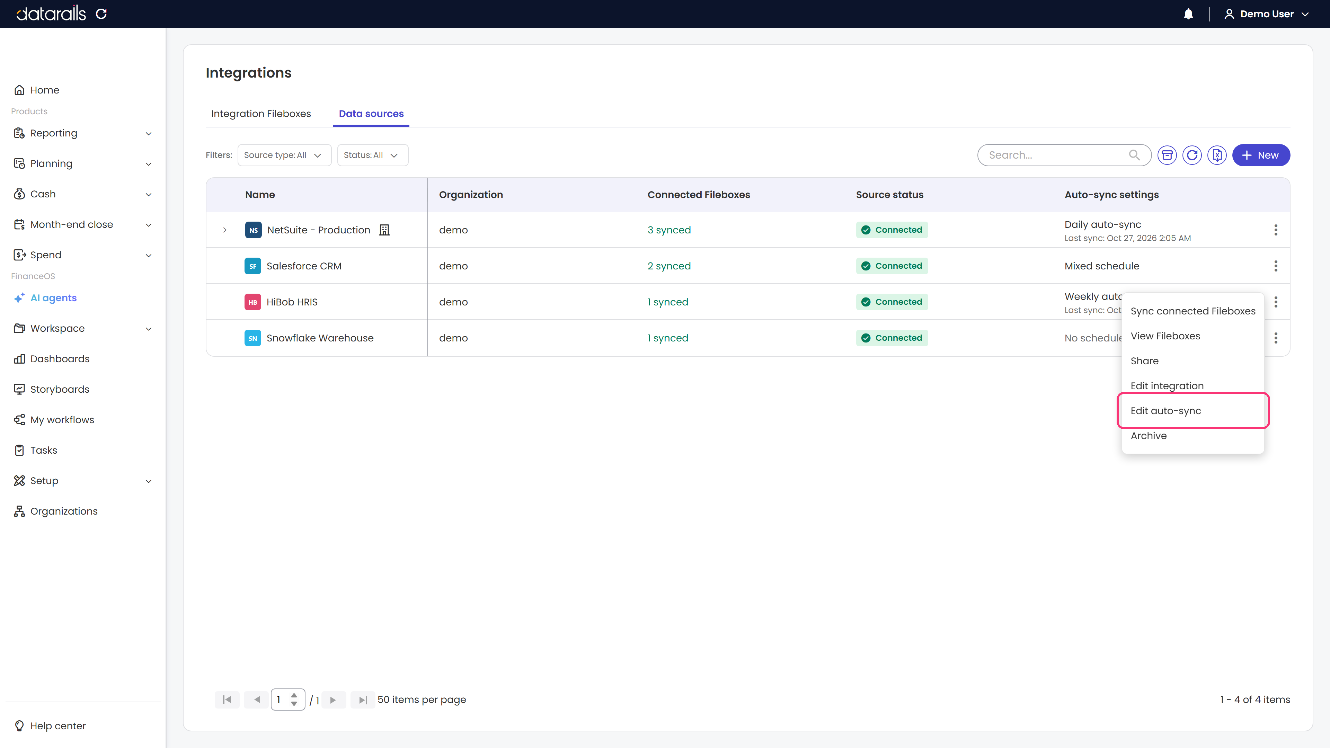
Task: Choose Edit auto-sync from the context menu
Action: pyautogui.click(x=1192, y=410)
